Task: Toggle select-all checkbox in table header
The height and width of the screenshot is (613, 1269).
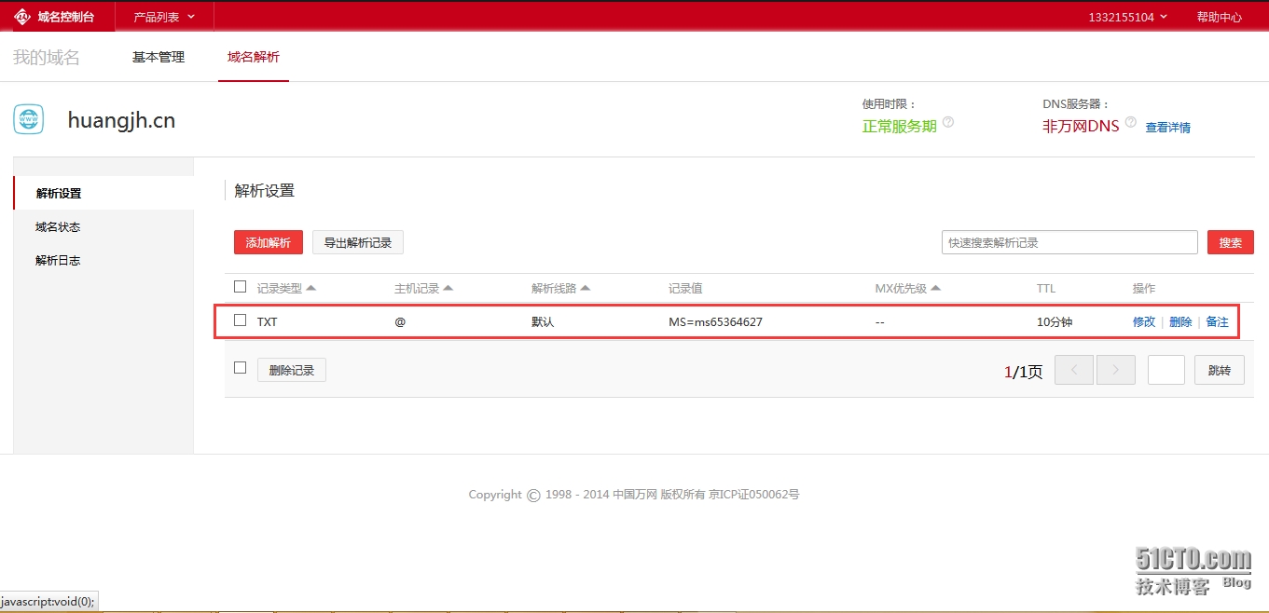Action: coord(241,287)
